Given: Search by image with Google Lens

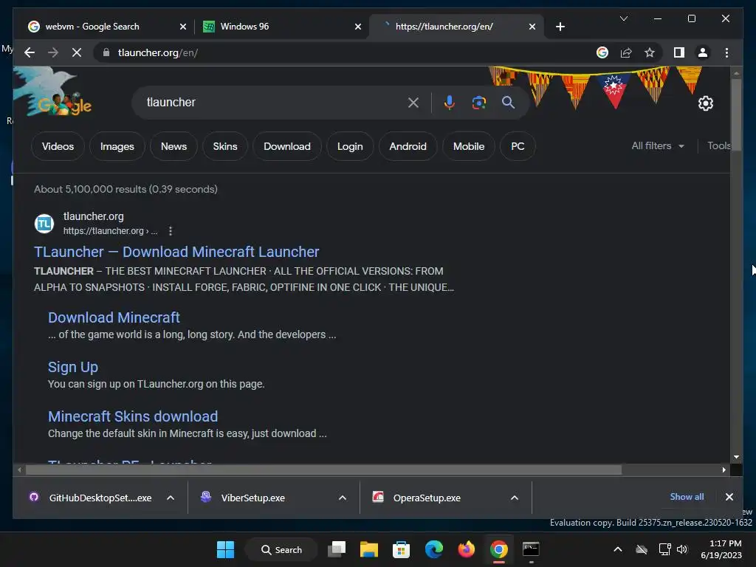Looking at the screenshot, I should (478, 102).
